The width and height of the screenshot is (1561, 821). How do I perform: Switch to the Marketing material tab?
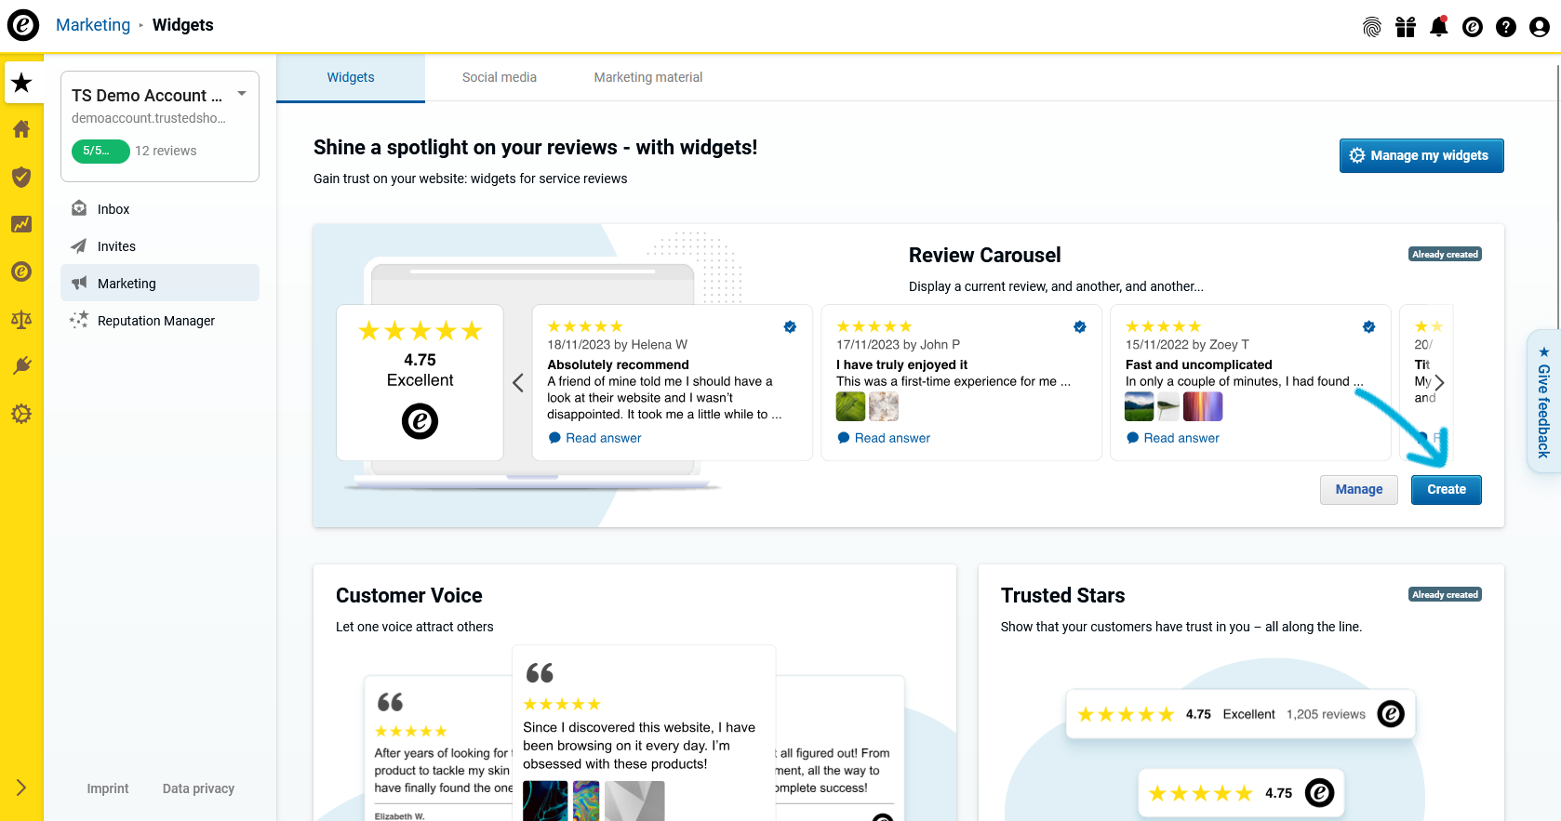click(648, 77)
